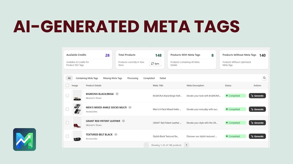The width and height of the screenshot is (293, 164).
Task: Click the app logo with chart arrow
Action: pyautogui.click(x=25, y=139)
